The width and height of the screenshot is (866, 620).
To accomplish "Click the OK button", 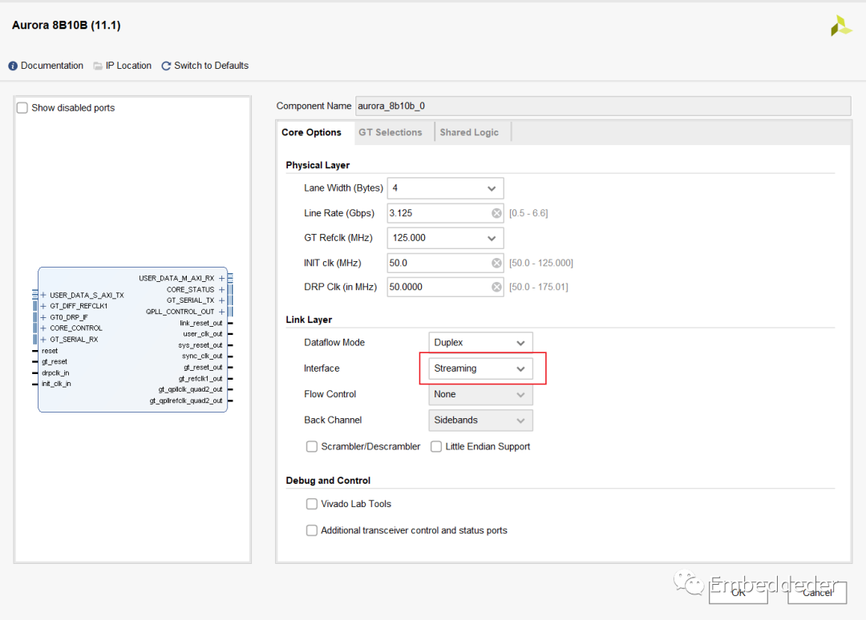I will (739, 593).
